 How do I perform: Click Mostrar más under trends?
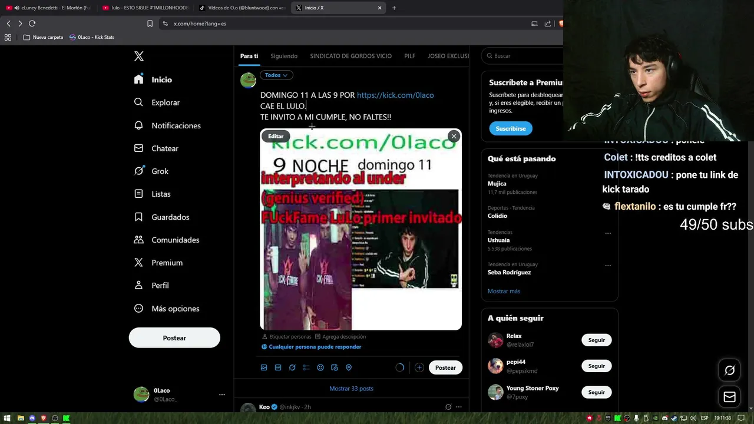(x=504, y=291)
